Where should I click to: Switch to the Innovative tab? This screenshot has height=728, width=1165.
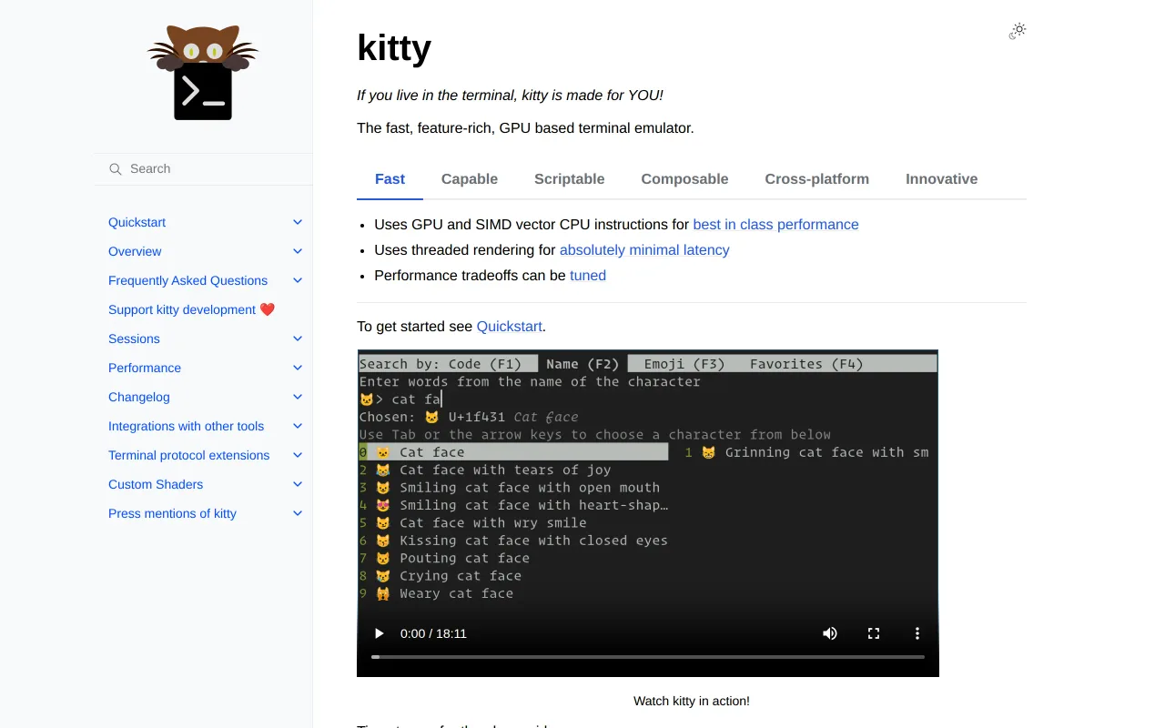click(x=942, y=179)
